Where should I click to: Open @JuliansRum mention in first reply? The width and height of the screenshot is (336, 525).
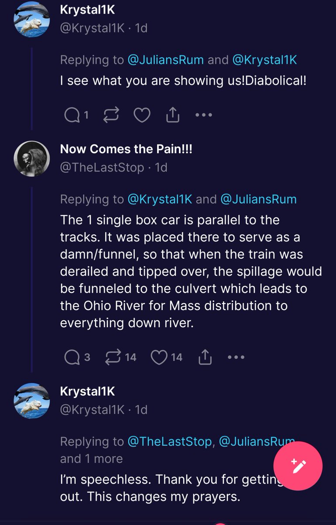(165, 59)
